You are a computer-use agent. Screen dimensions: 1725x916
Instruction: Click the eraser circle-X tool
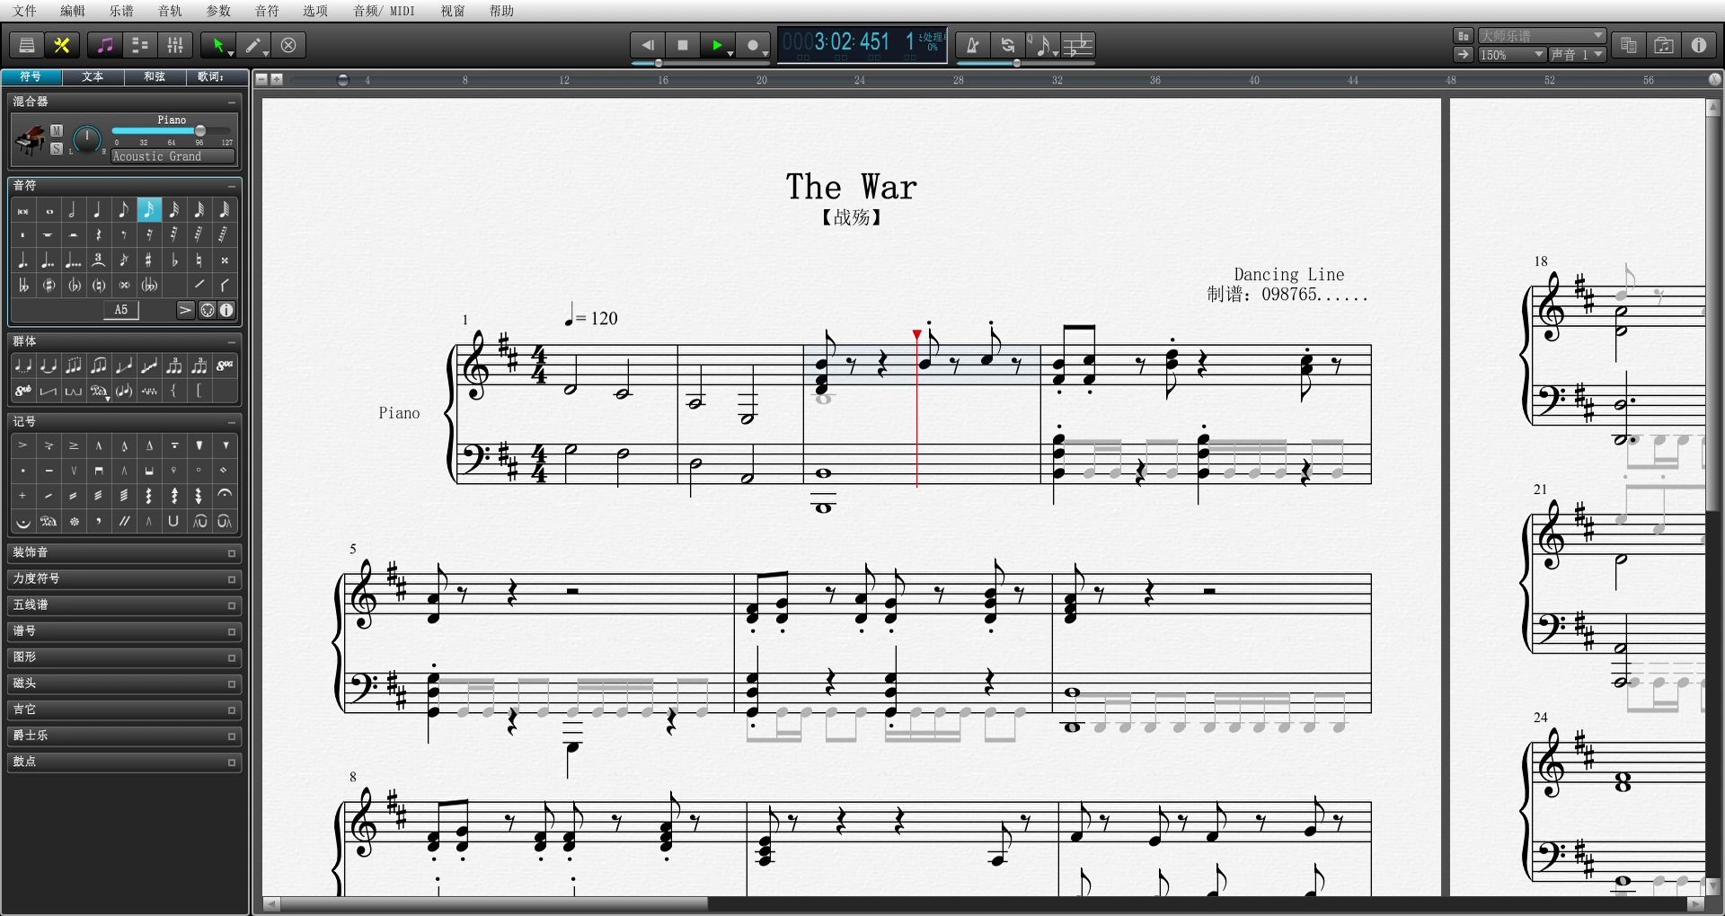288,45
